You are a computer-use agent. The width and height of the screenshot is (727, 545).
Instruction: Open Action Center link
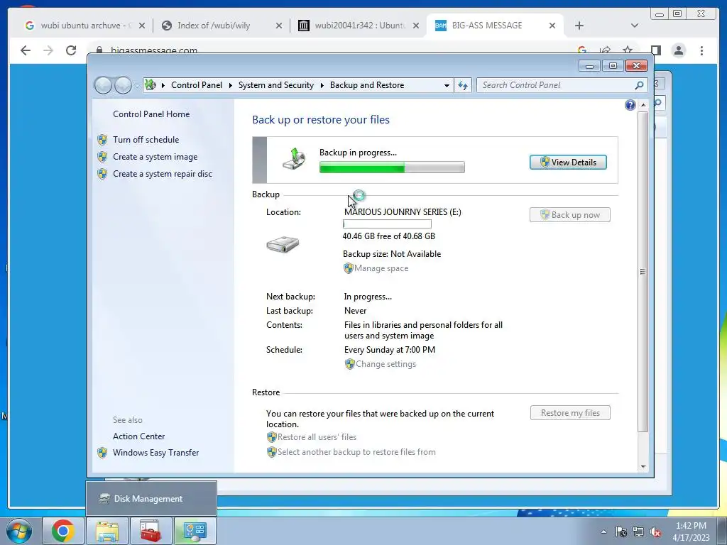[138, 436]
